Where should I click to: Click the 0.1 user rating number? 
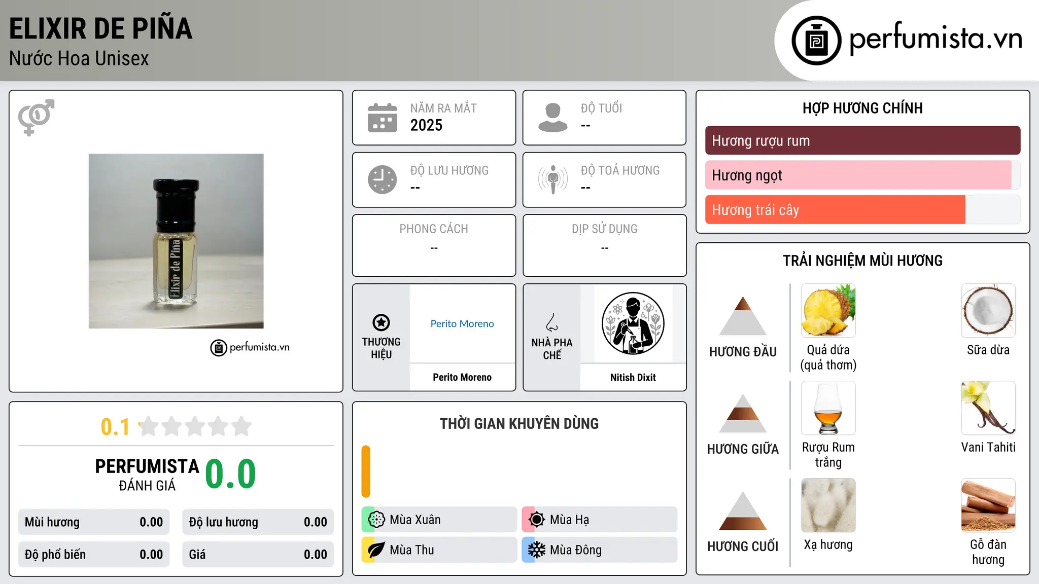click(x=115, y=427)
